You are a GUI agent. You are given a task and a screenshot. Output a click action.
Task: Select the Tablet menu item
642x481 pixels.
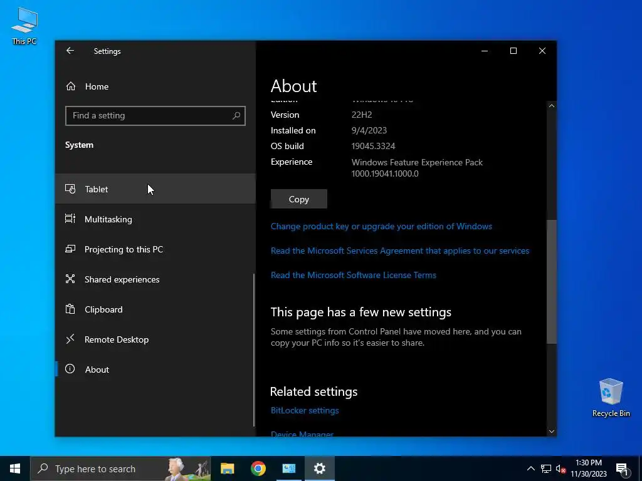point(155,189)
